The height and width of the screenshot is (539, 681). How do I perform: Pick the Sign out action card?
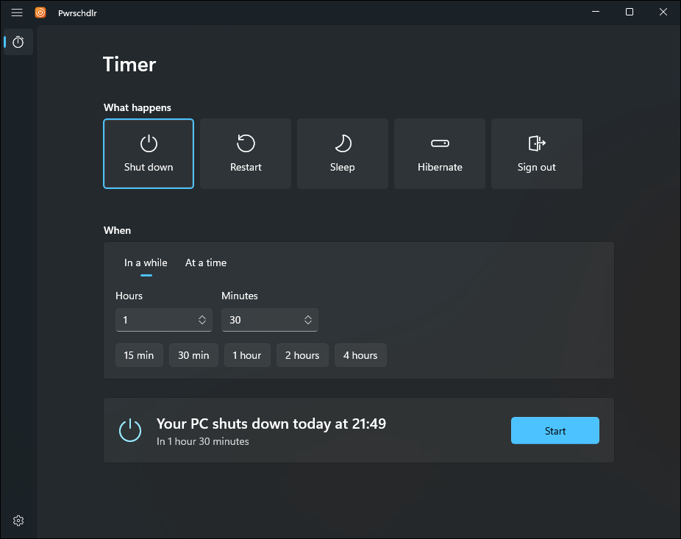coord(537,154)
